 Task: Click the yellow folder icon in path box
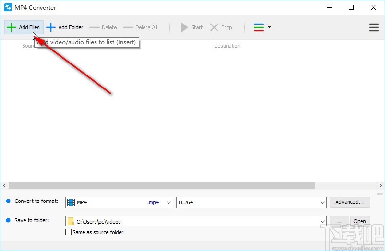pos(71,221)
